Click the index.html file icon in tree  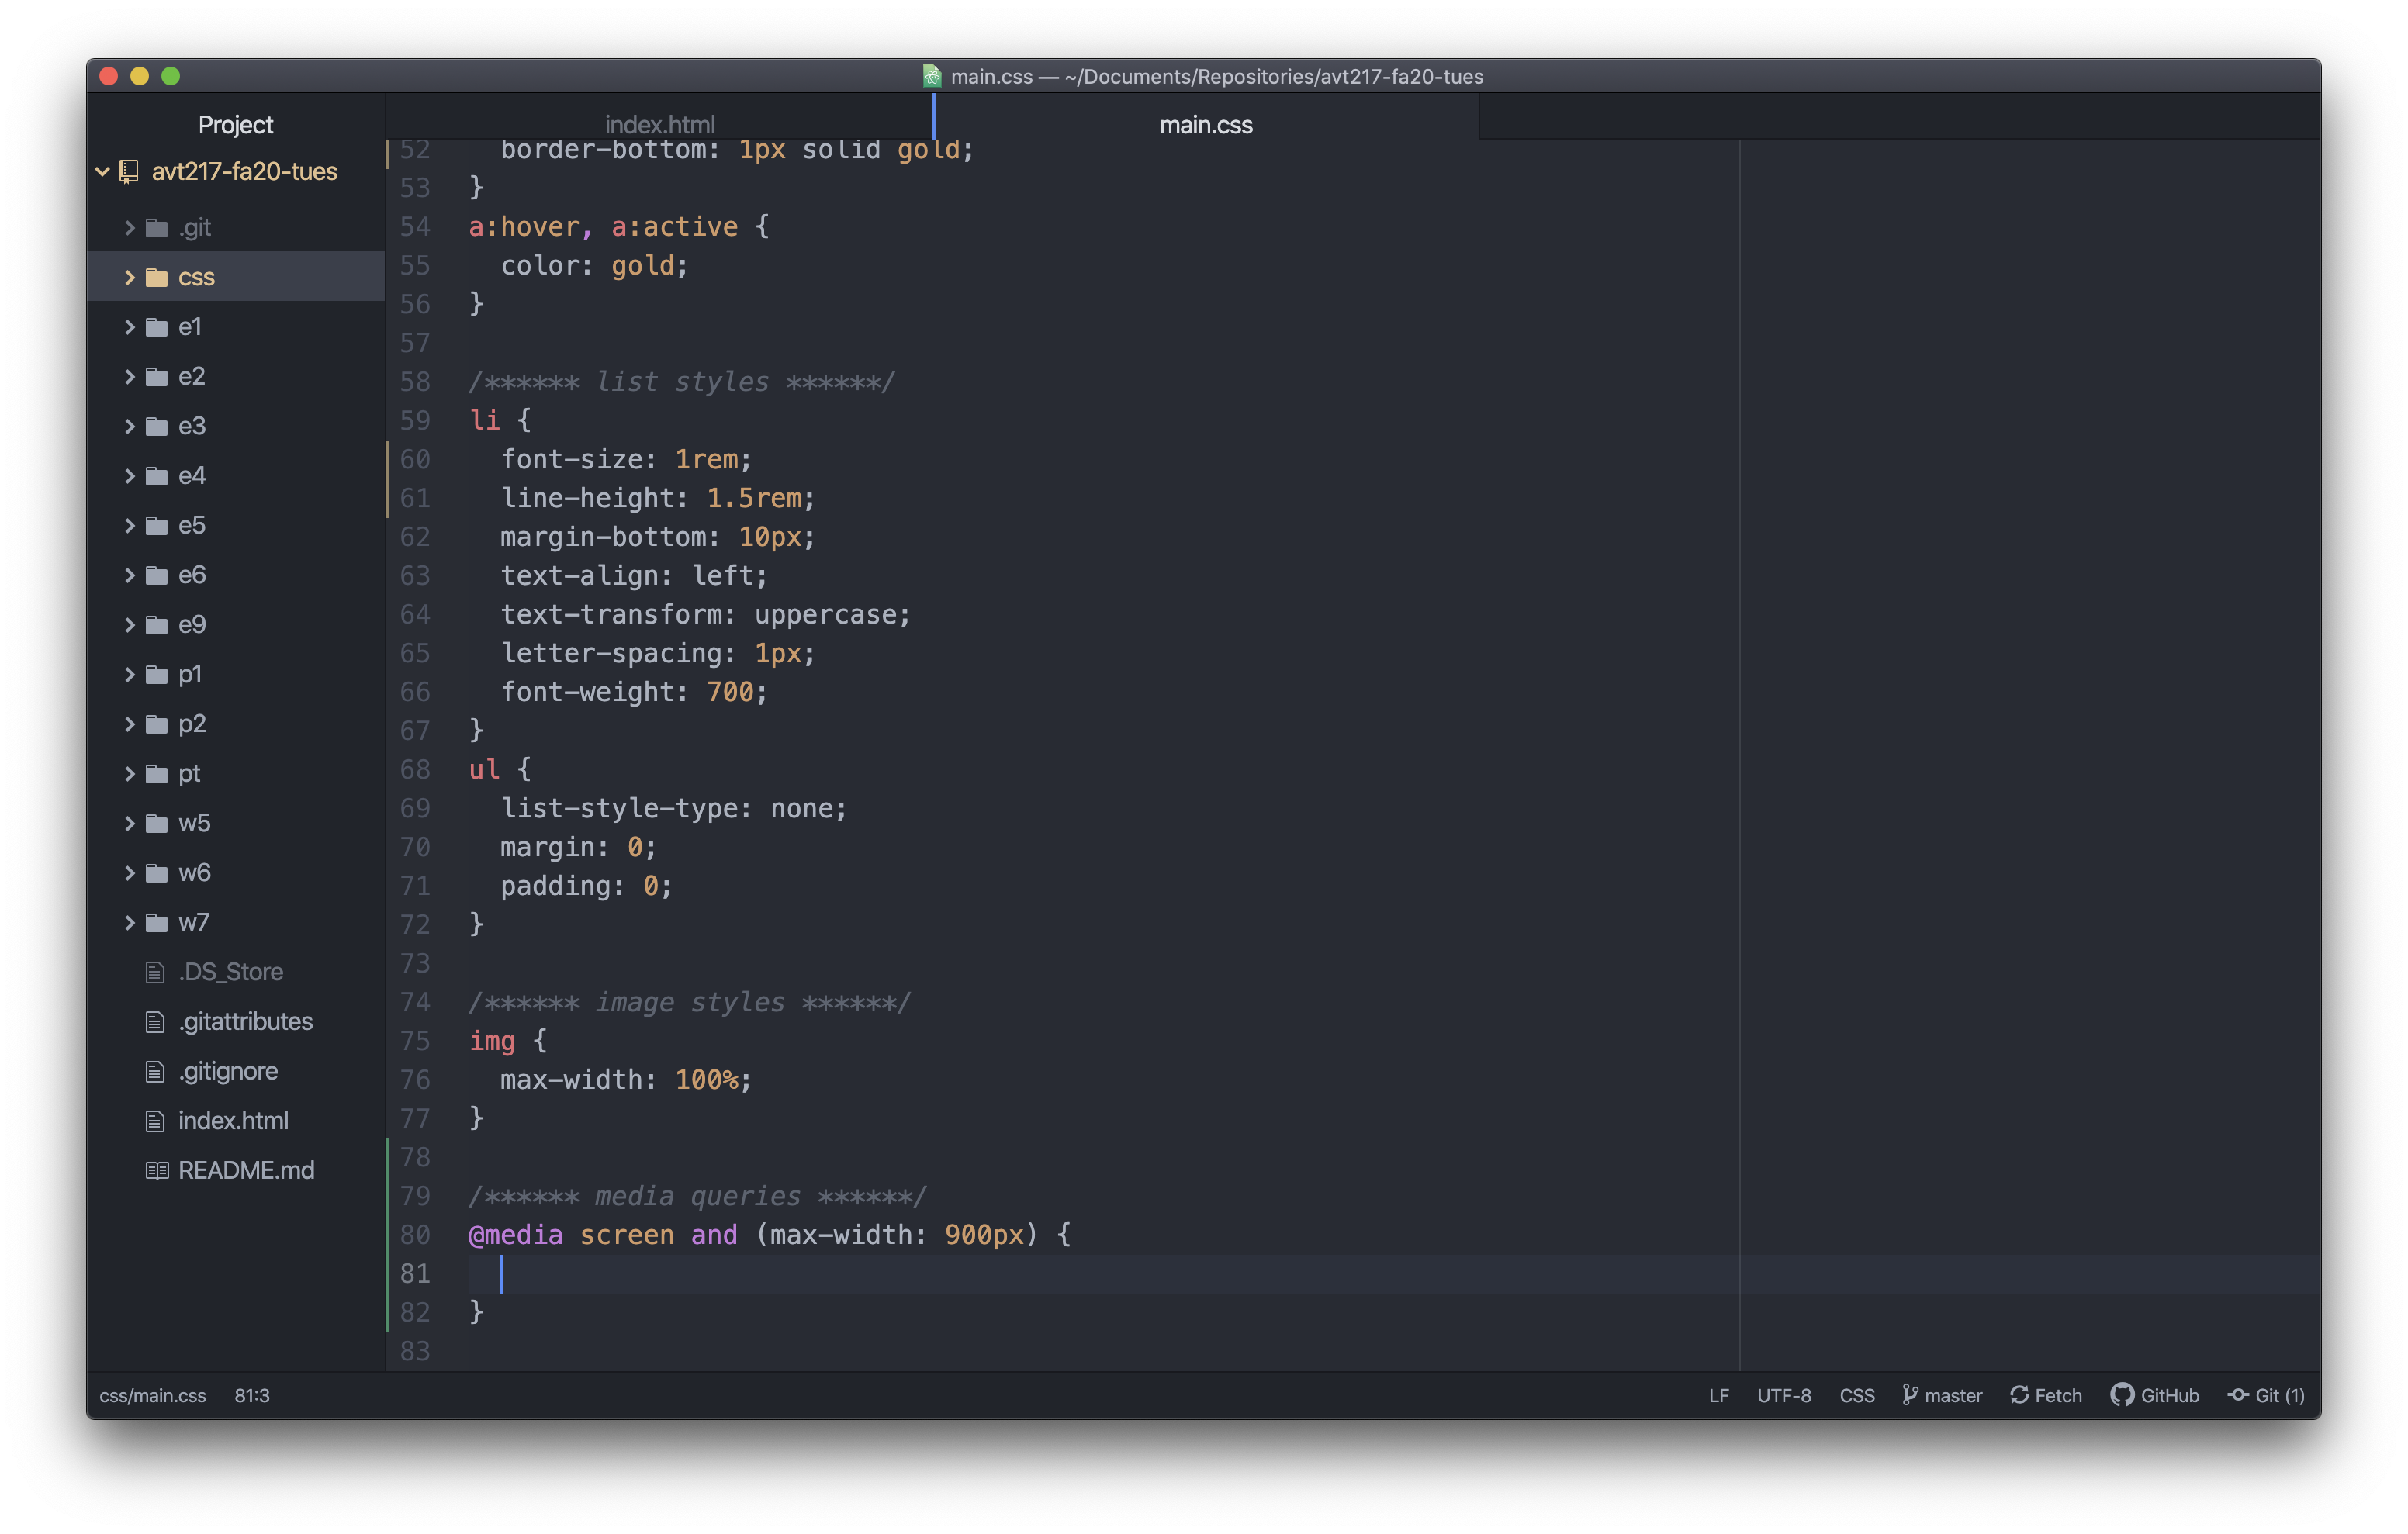[155, 1121]
